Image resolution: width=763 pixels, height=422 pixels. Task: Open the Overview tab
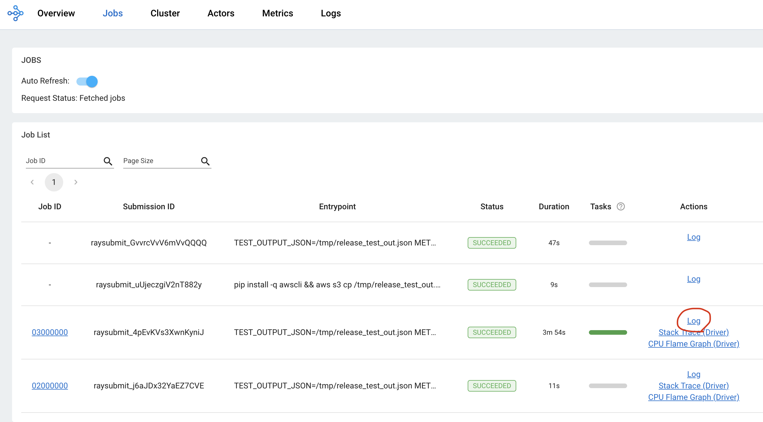tap(56, 13)
